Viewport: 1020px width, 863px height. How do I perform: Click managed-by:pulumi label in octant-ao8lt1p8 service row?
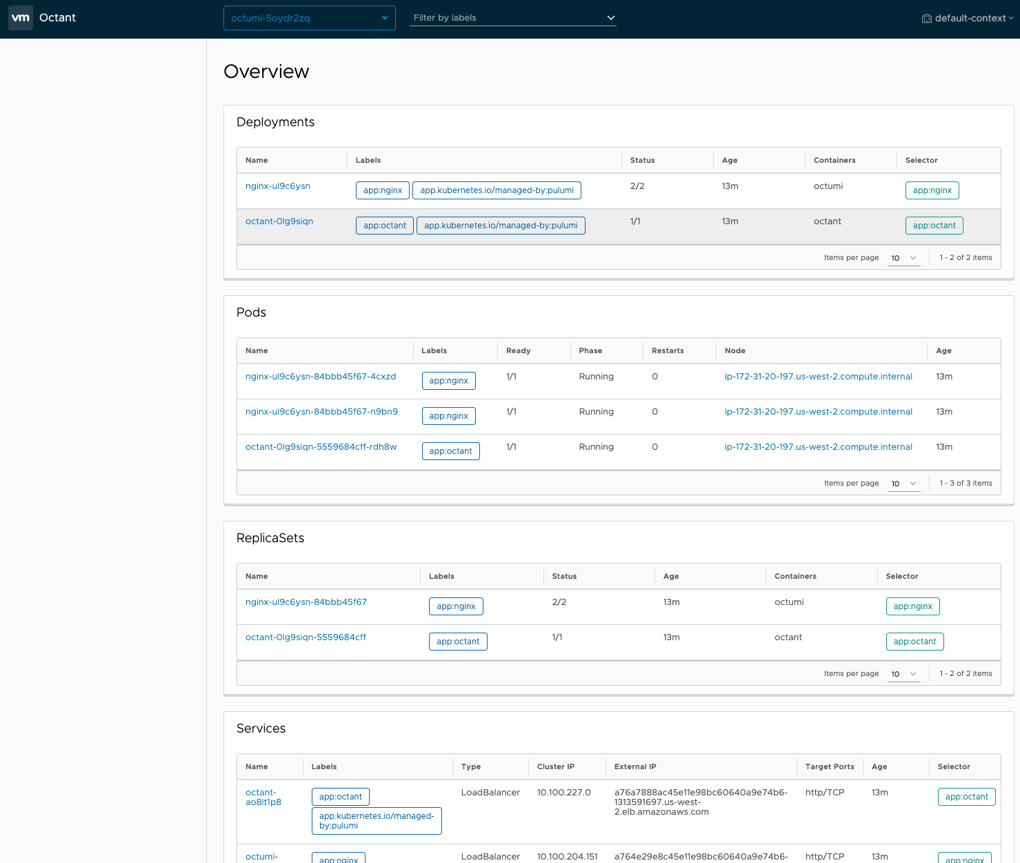pyautogui.click(x=377, y=821)
